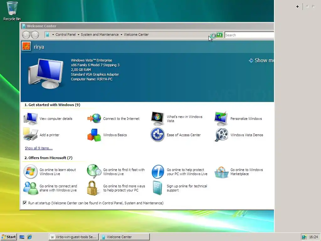Click the rirya user account picture

tap(26, 46)
